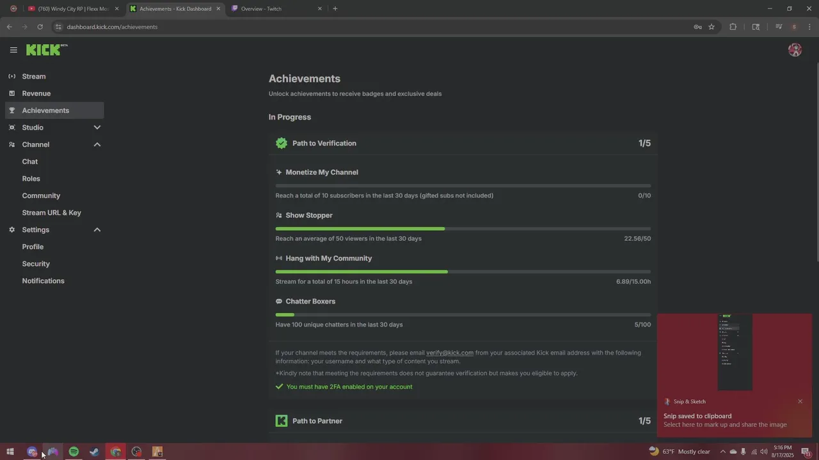This screenshot has height=460, width=819.
Task: Click the Settings gear icon in sidebar
Action: (x=12, y=230)
